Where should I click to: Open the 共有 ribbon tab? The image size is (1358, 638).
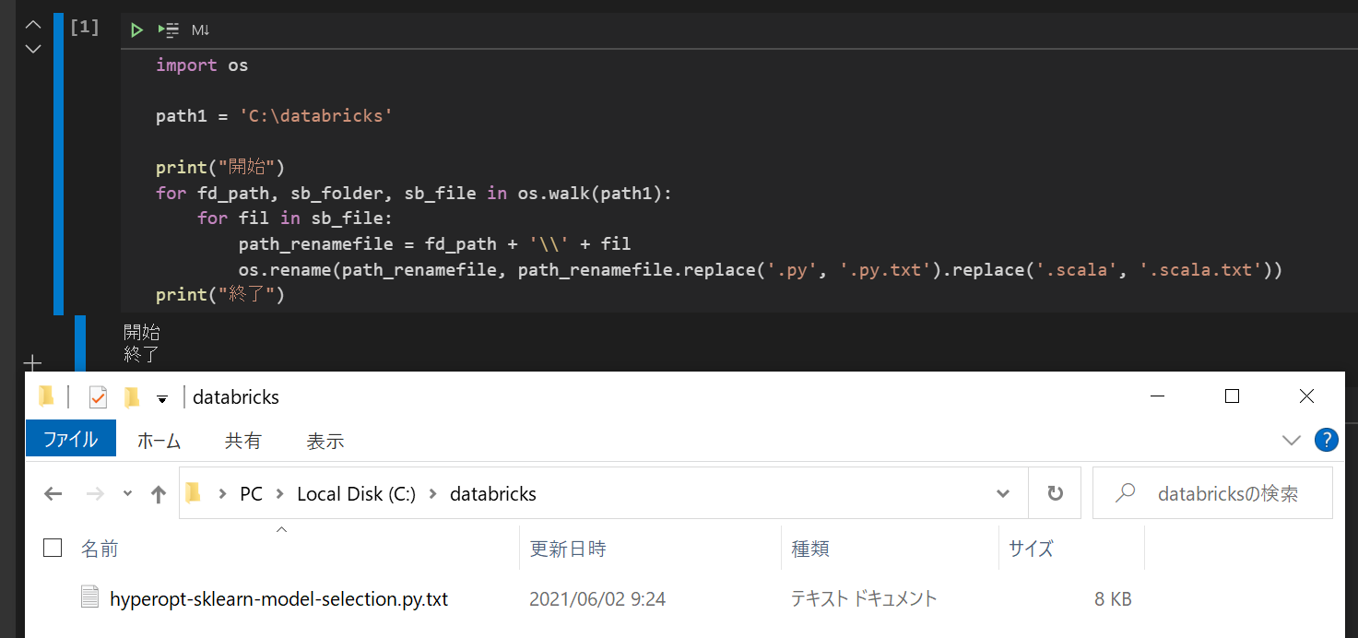[x=243, y=441]
